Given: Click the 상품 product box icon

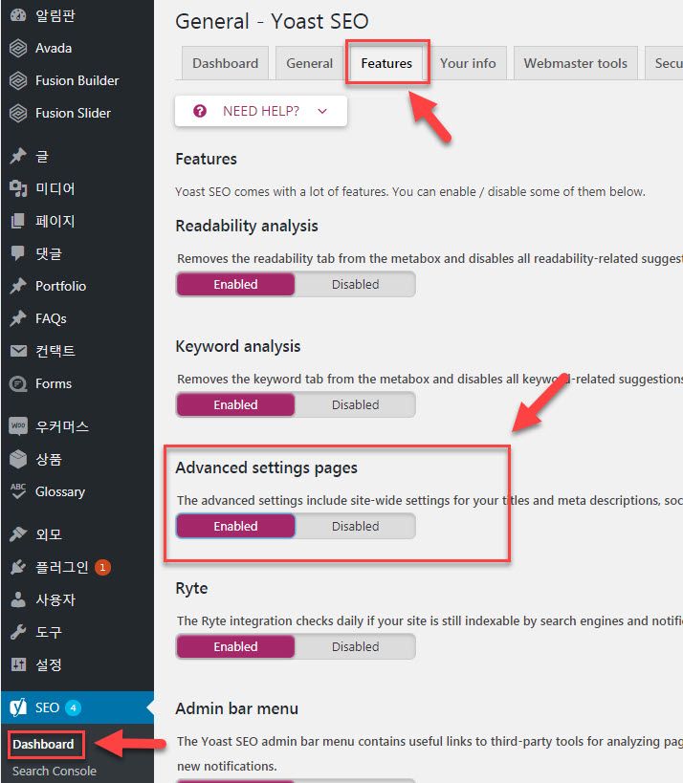Looking at the screenshot, I should 18,459.
